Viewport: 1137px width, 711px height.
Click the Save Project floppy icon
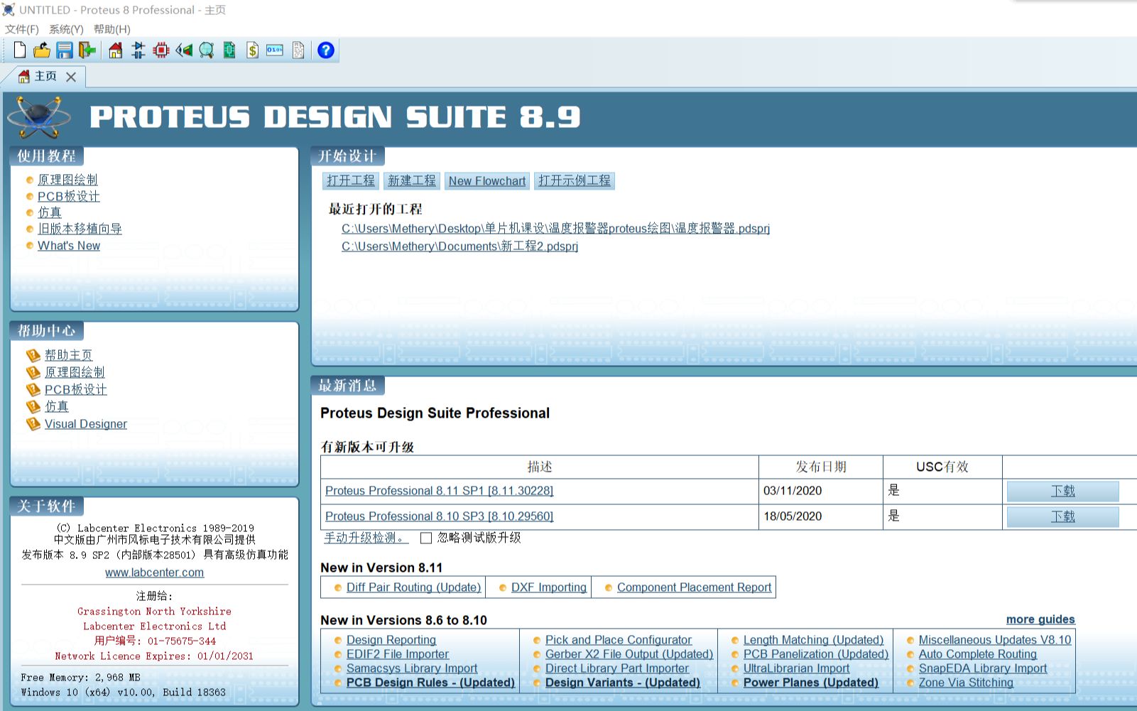click(65, 50)
